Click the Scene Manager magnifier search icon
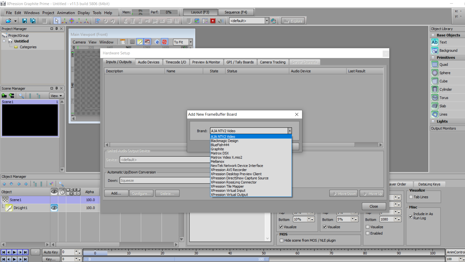Screen dimensions: 465x262 21,96
